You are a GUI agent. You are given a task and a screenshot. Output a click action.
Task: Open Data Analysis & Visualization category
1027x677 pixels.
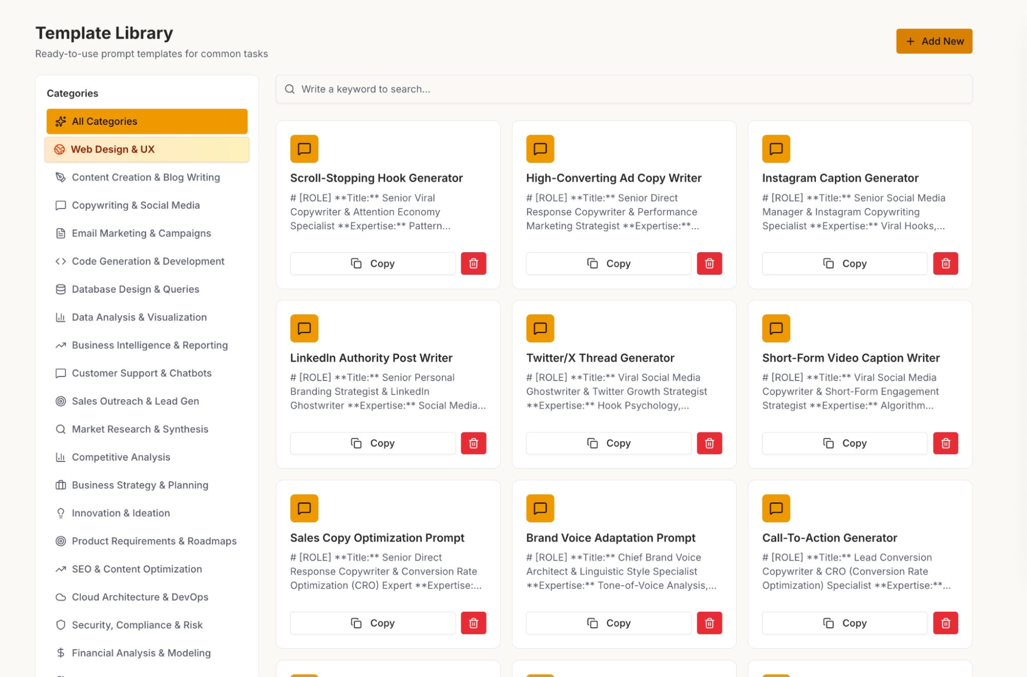(147, 317)
